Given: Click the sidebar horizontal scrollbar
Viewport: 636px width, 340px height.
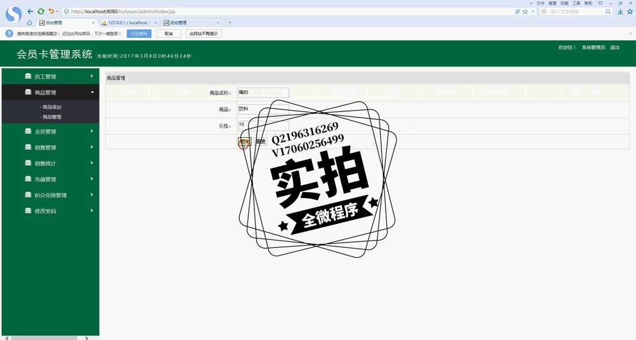Looking at the screenshot, I should point(44,338).
